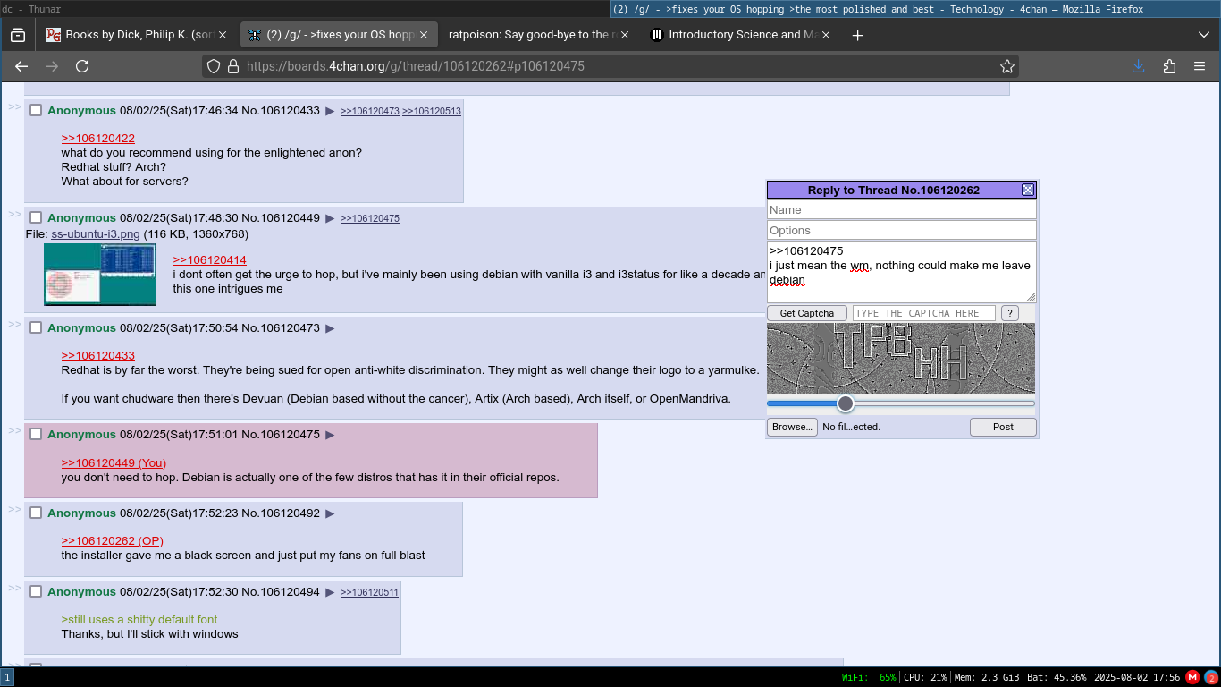Submit reply with Post button
The height and width of the screenshot is (687, 1221).
pyautogui.click(x=1003, y=427)
